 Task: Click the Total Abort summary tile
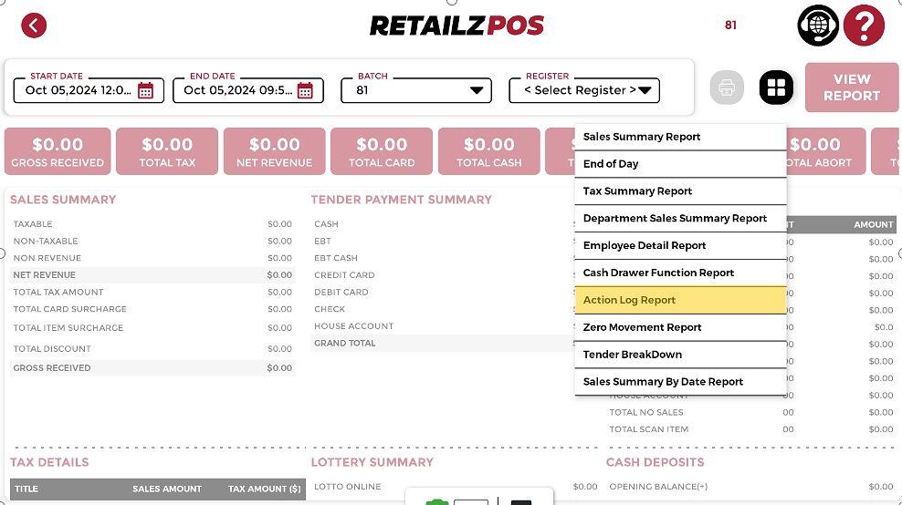coord(825,151)
